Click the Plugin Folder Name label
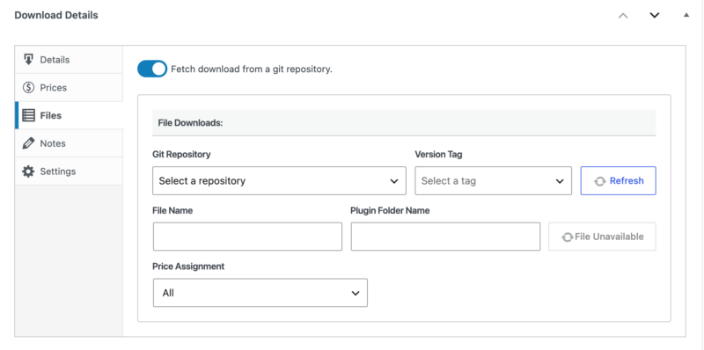 click(x=390, y=210)
